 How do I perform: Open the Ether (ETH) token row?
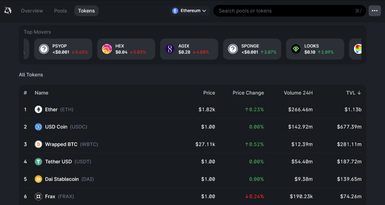(192, 109)
